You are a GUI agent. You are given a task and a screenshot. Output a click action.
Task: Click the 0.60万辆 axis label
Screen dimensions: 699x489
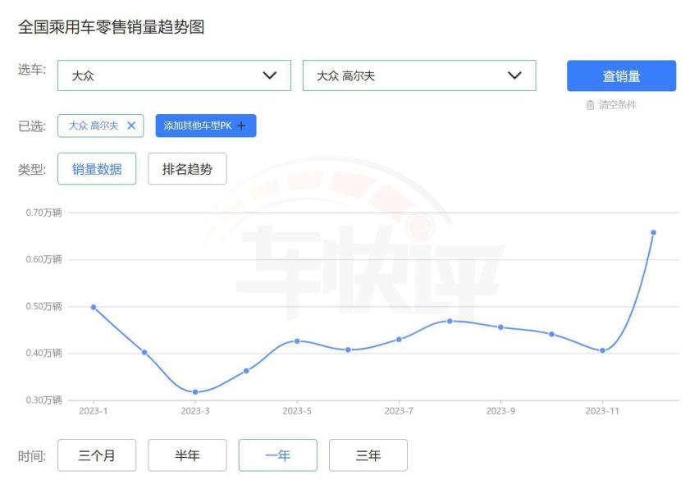43,259
